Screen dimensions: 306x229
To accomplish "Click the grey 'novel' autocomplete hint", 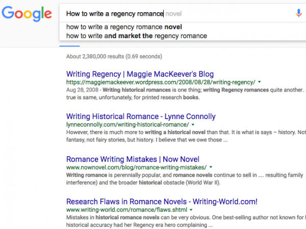I will coord(174,14).
